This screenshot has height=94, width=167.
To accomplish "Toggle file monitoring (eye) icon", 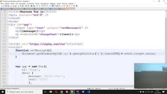I will click(64, 6).
